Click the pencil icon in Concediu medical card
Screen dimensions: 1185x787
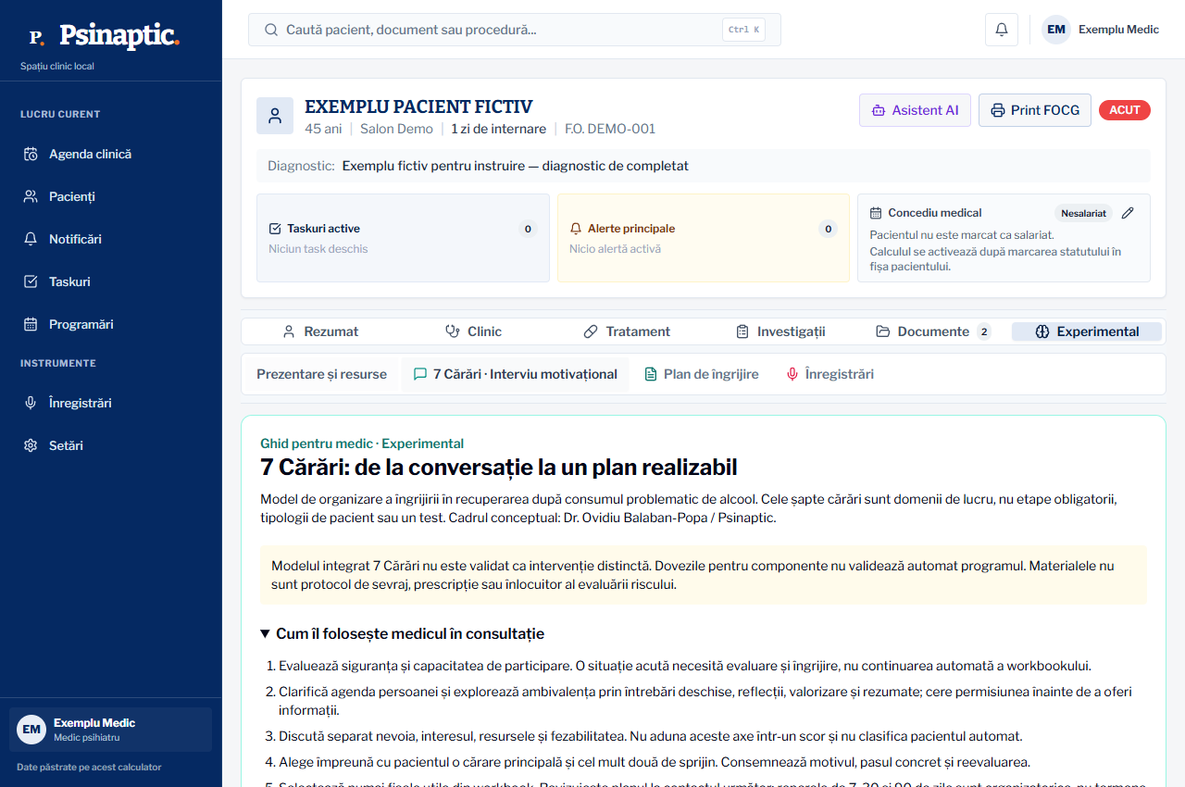[1128, 213]
